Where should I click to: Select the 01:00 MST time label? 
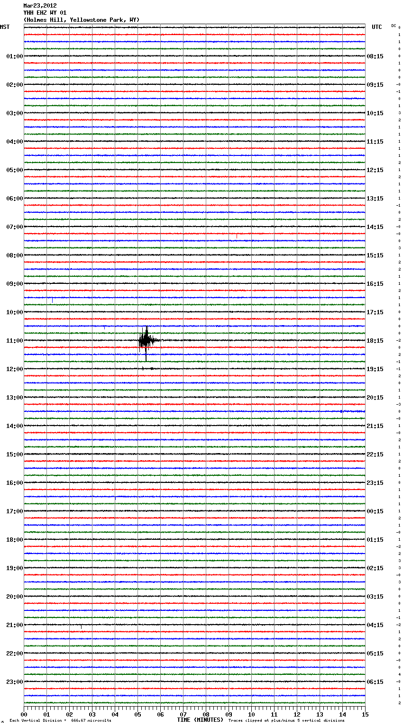coord(15,56)
